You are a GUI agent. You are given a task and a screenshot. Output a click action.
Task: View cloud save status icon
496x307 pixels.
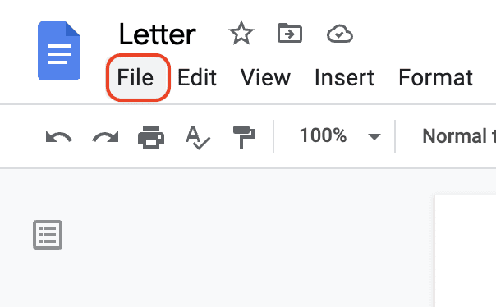click(x=340, y=34)
